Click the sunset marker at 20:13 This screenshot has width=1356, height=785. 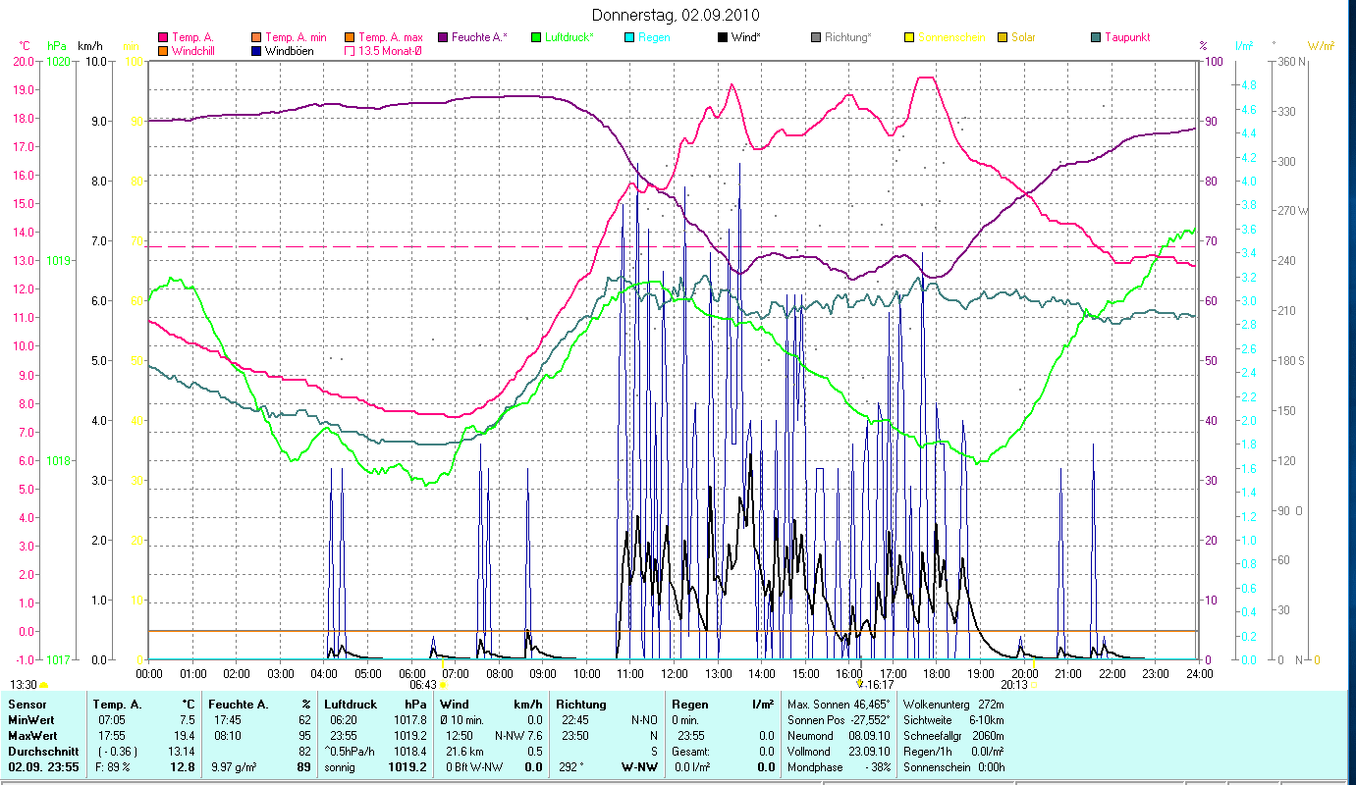point(1034,685)
